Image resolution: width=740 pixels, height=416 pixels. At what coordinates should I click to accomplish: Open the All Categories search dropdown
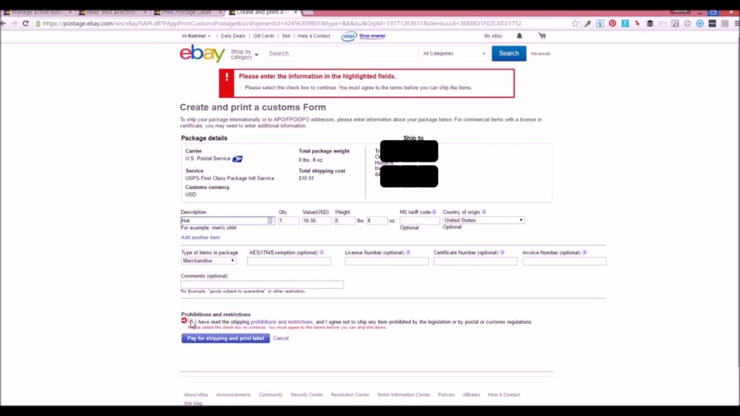[454, 53]
